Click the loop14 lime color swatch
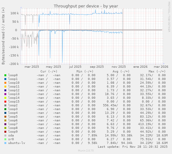172x154 pixels. coord(5,98)
